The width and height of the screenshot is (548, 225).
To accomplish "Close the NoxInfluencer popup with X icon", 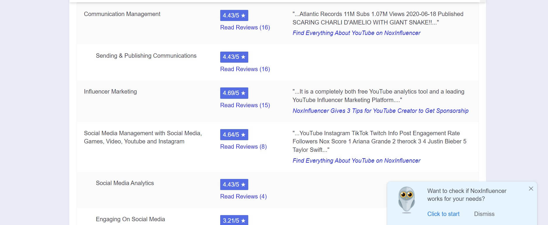I will click(x=531, y=189).
